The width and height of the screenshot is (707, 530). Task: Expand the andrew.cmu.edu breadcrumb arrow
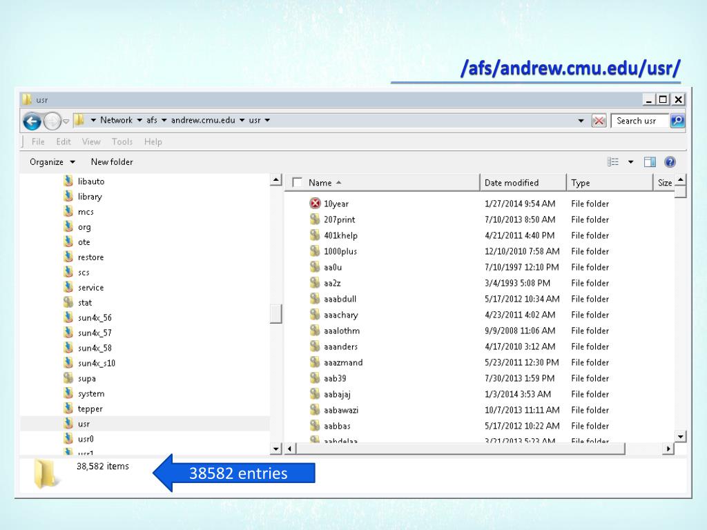[x=242, y=120]
